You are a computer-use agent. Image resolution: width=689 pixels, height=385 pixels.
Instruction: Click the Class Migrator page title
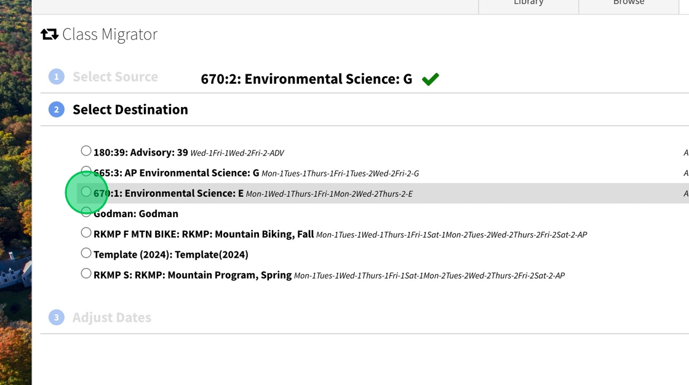click(x=110, y=34)
